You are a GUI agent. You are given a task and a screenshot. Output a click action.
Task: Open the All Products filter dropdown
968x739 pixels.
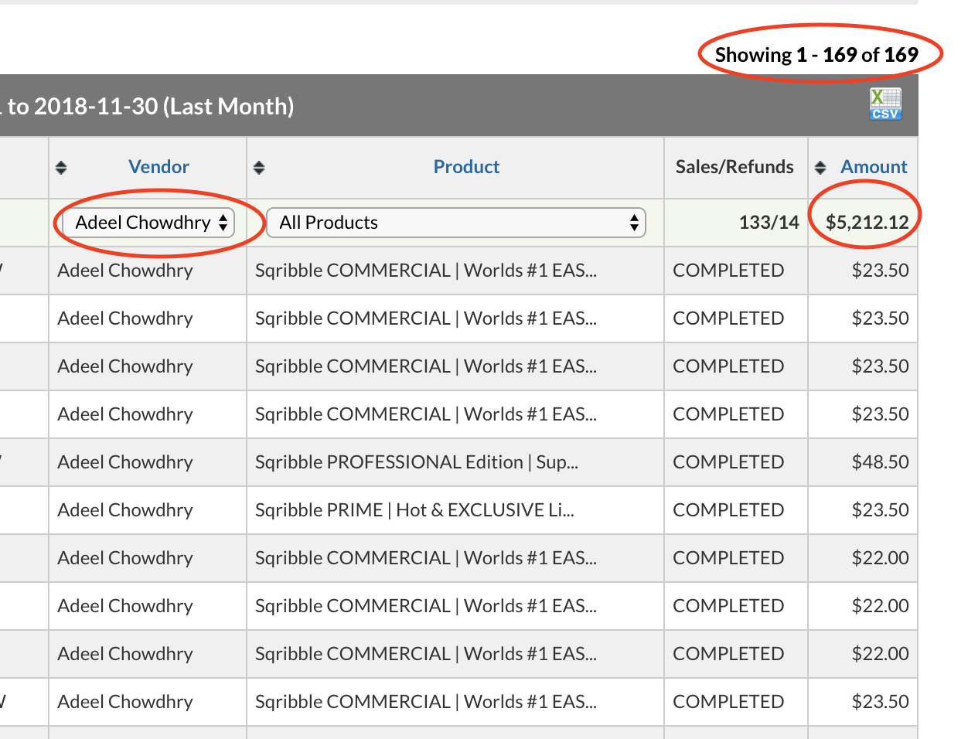tap(456, 223)
